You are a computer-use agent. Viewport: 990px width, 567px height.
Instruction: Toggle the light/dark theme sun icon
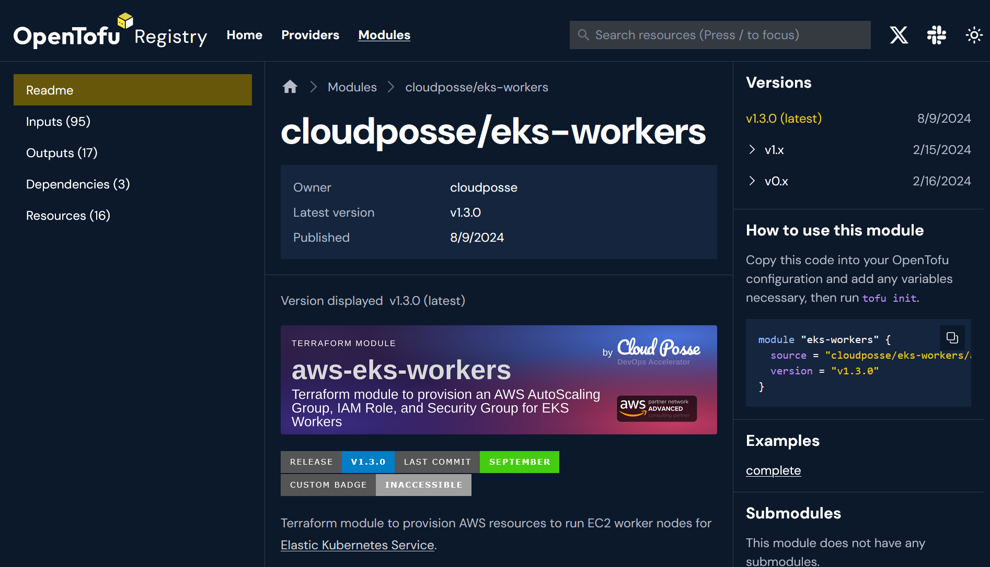[973, 35]
